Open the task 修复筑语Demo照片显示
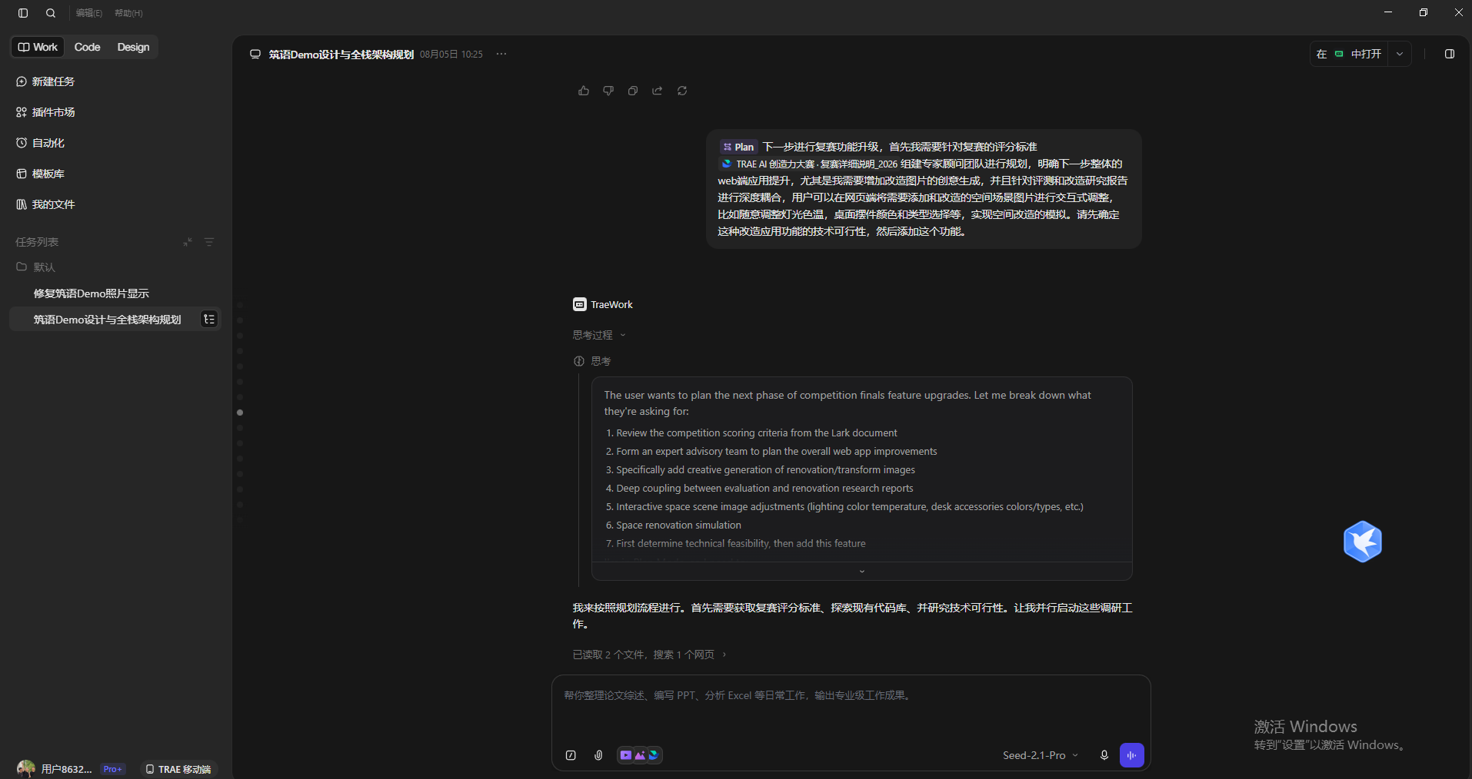 pyautogui.click(x=92, y=293)
